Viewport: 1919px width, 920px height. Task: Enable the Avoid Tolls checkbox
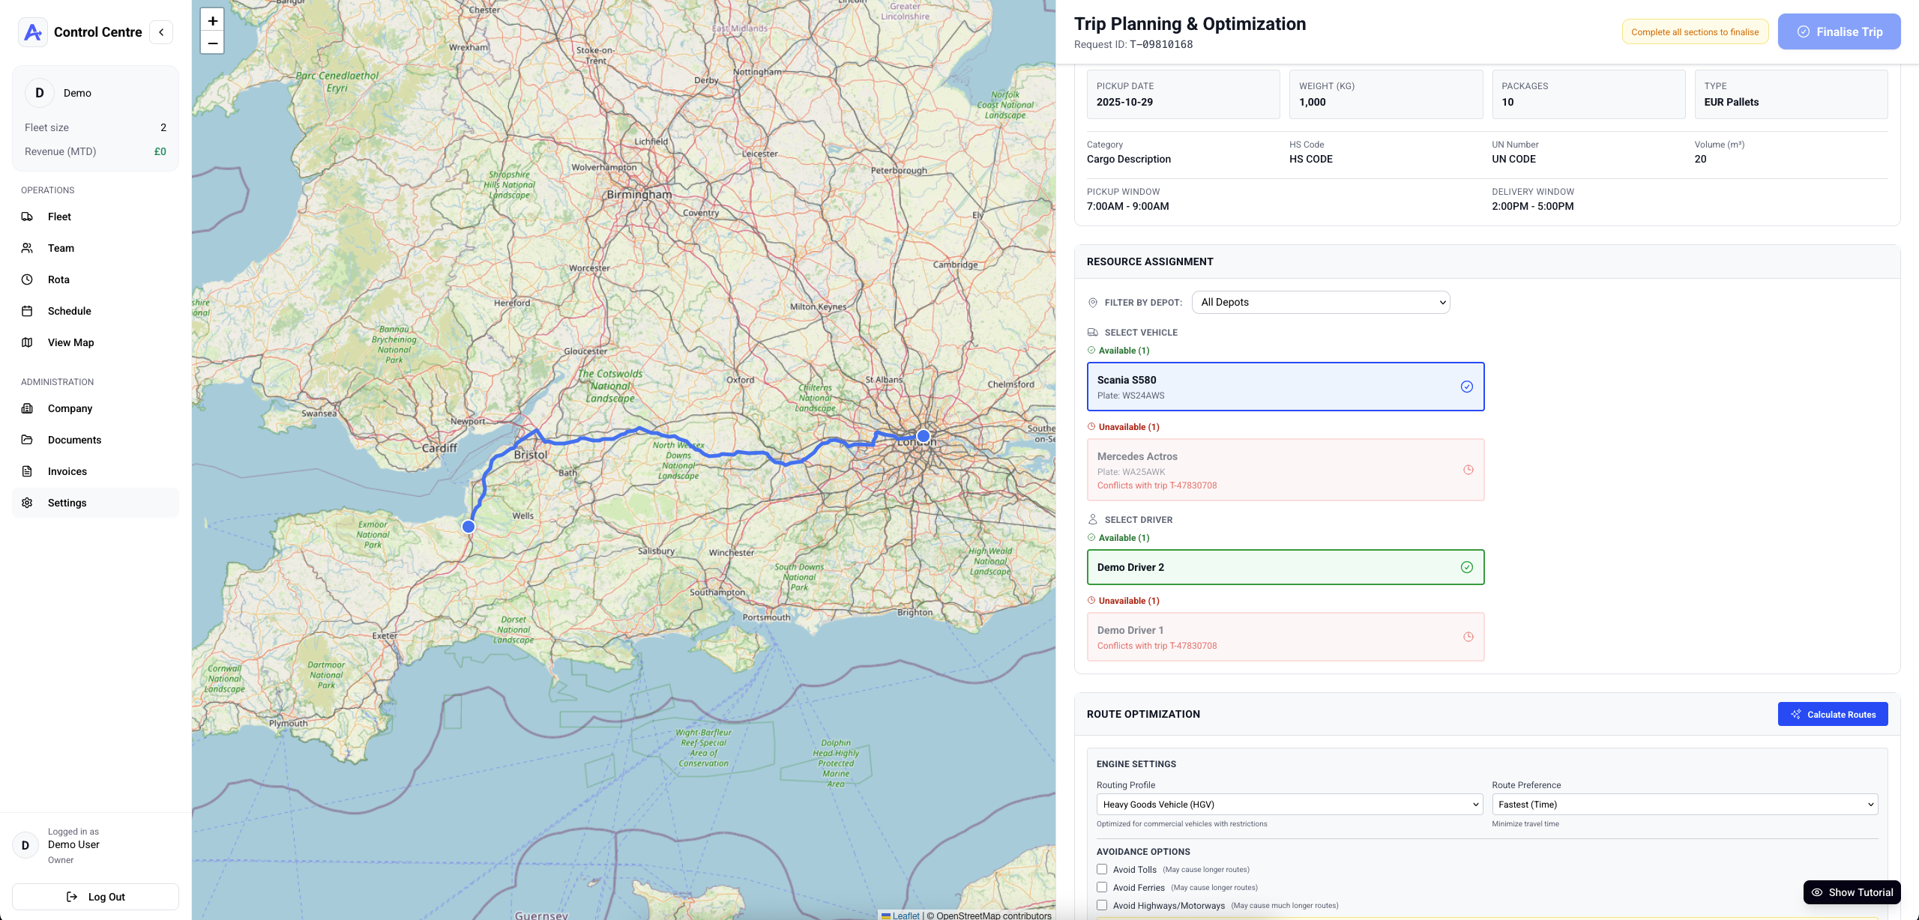coord(1102,869)
